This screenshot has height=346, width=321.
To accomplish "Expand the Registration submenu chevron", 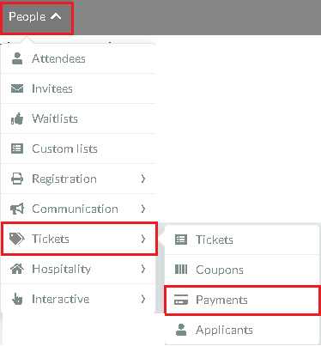I will (143, 179).
